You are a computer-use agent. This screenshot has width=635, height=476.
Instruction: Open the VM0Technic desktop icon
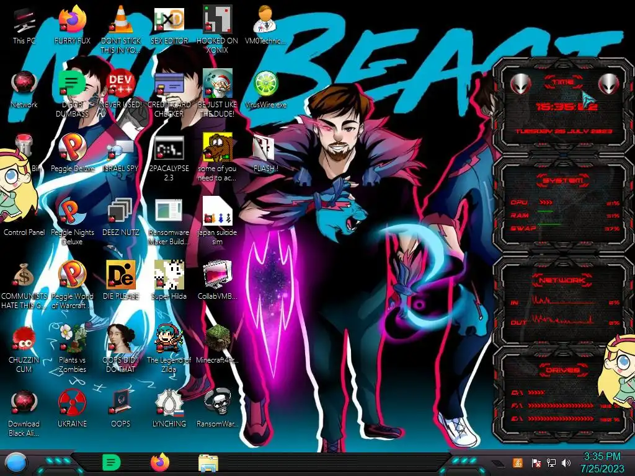pos(265,25)
